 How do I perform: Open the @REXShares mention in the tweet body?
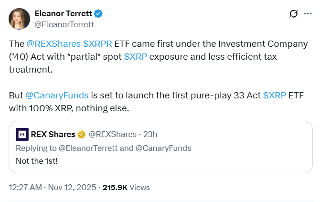click(x=53, y=44)
